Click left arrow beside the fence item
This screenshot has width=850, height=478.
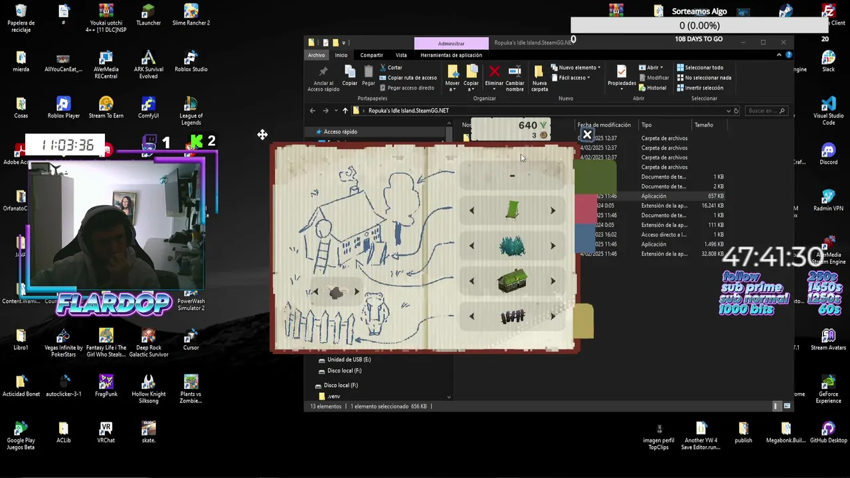click(x=471, y=317)
